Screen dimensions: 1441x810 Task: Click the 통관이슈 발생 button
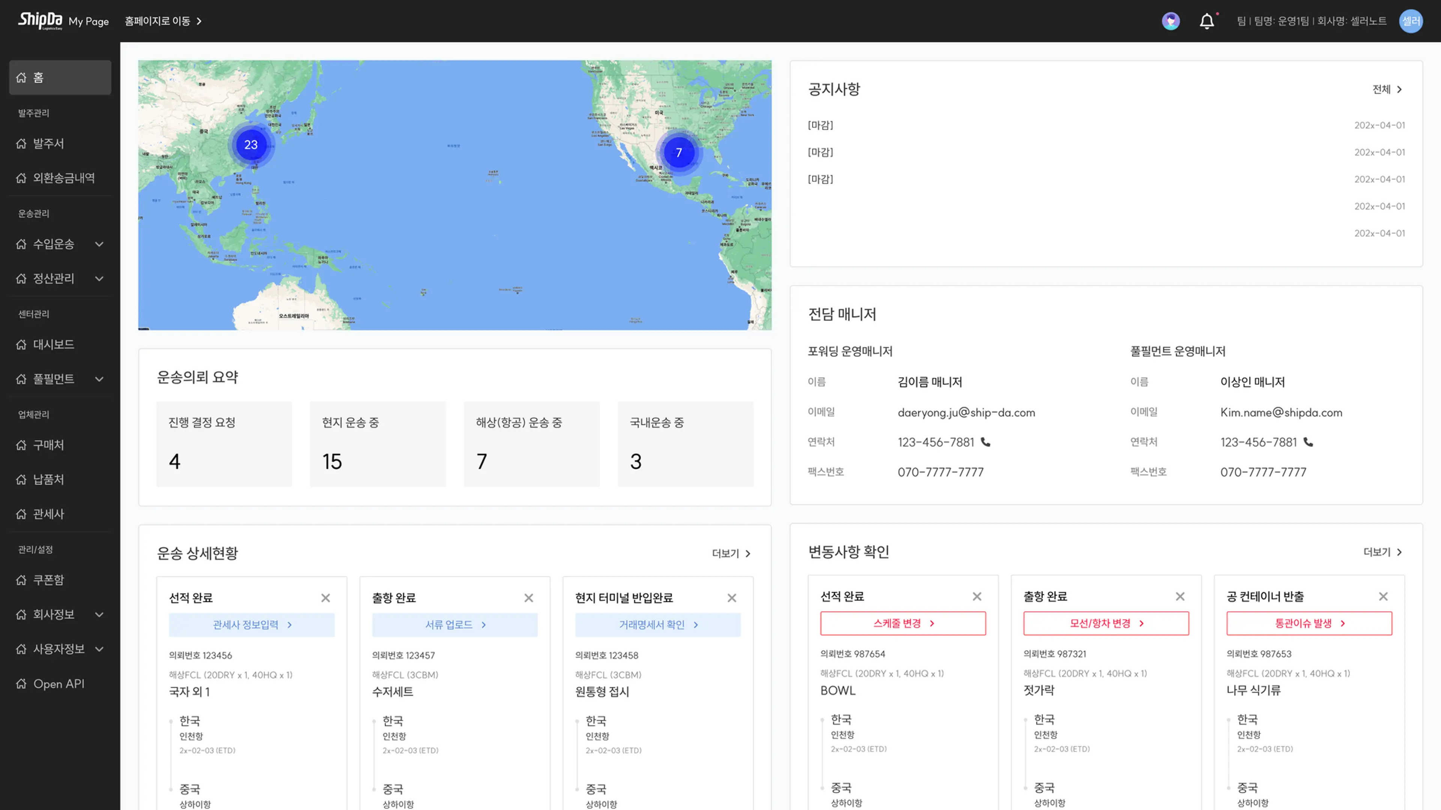tap(1309, 623)
